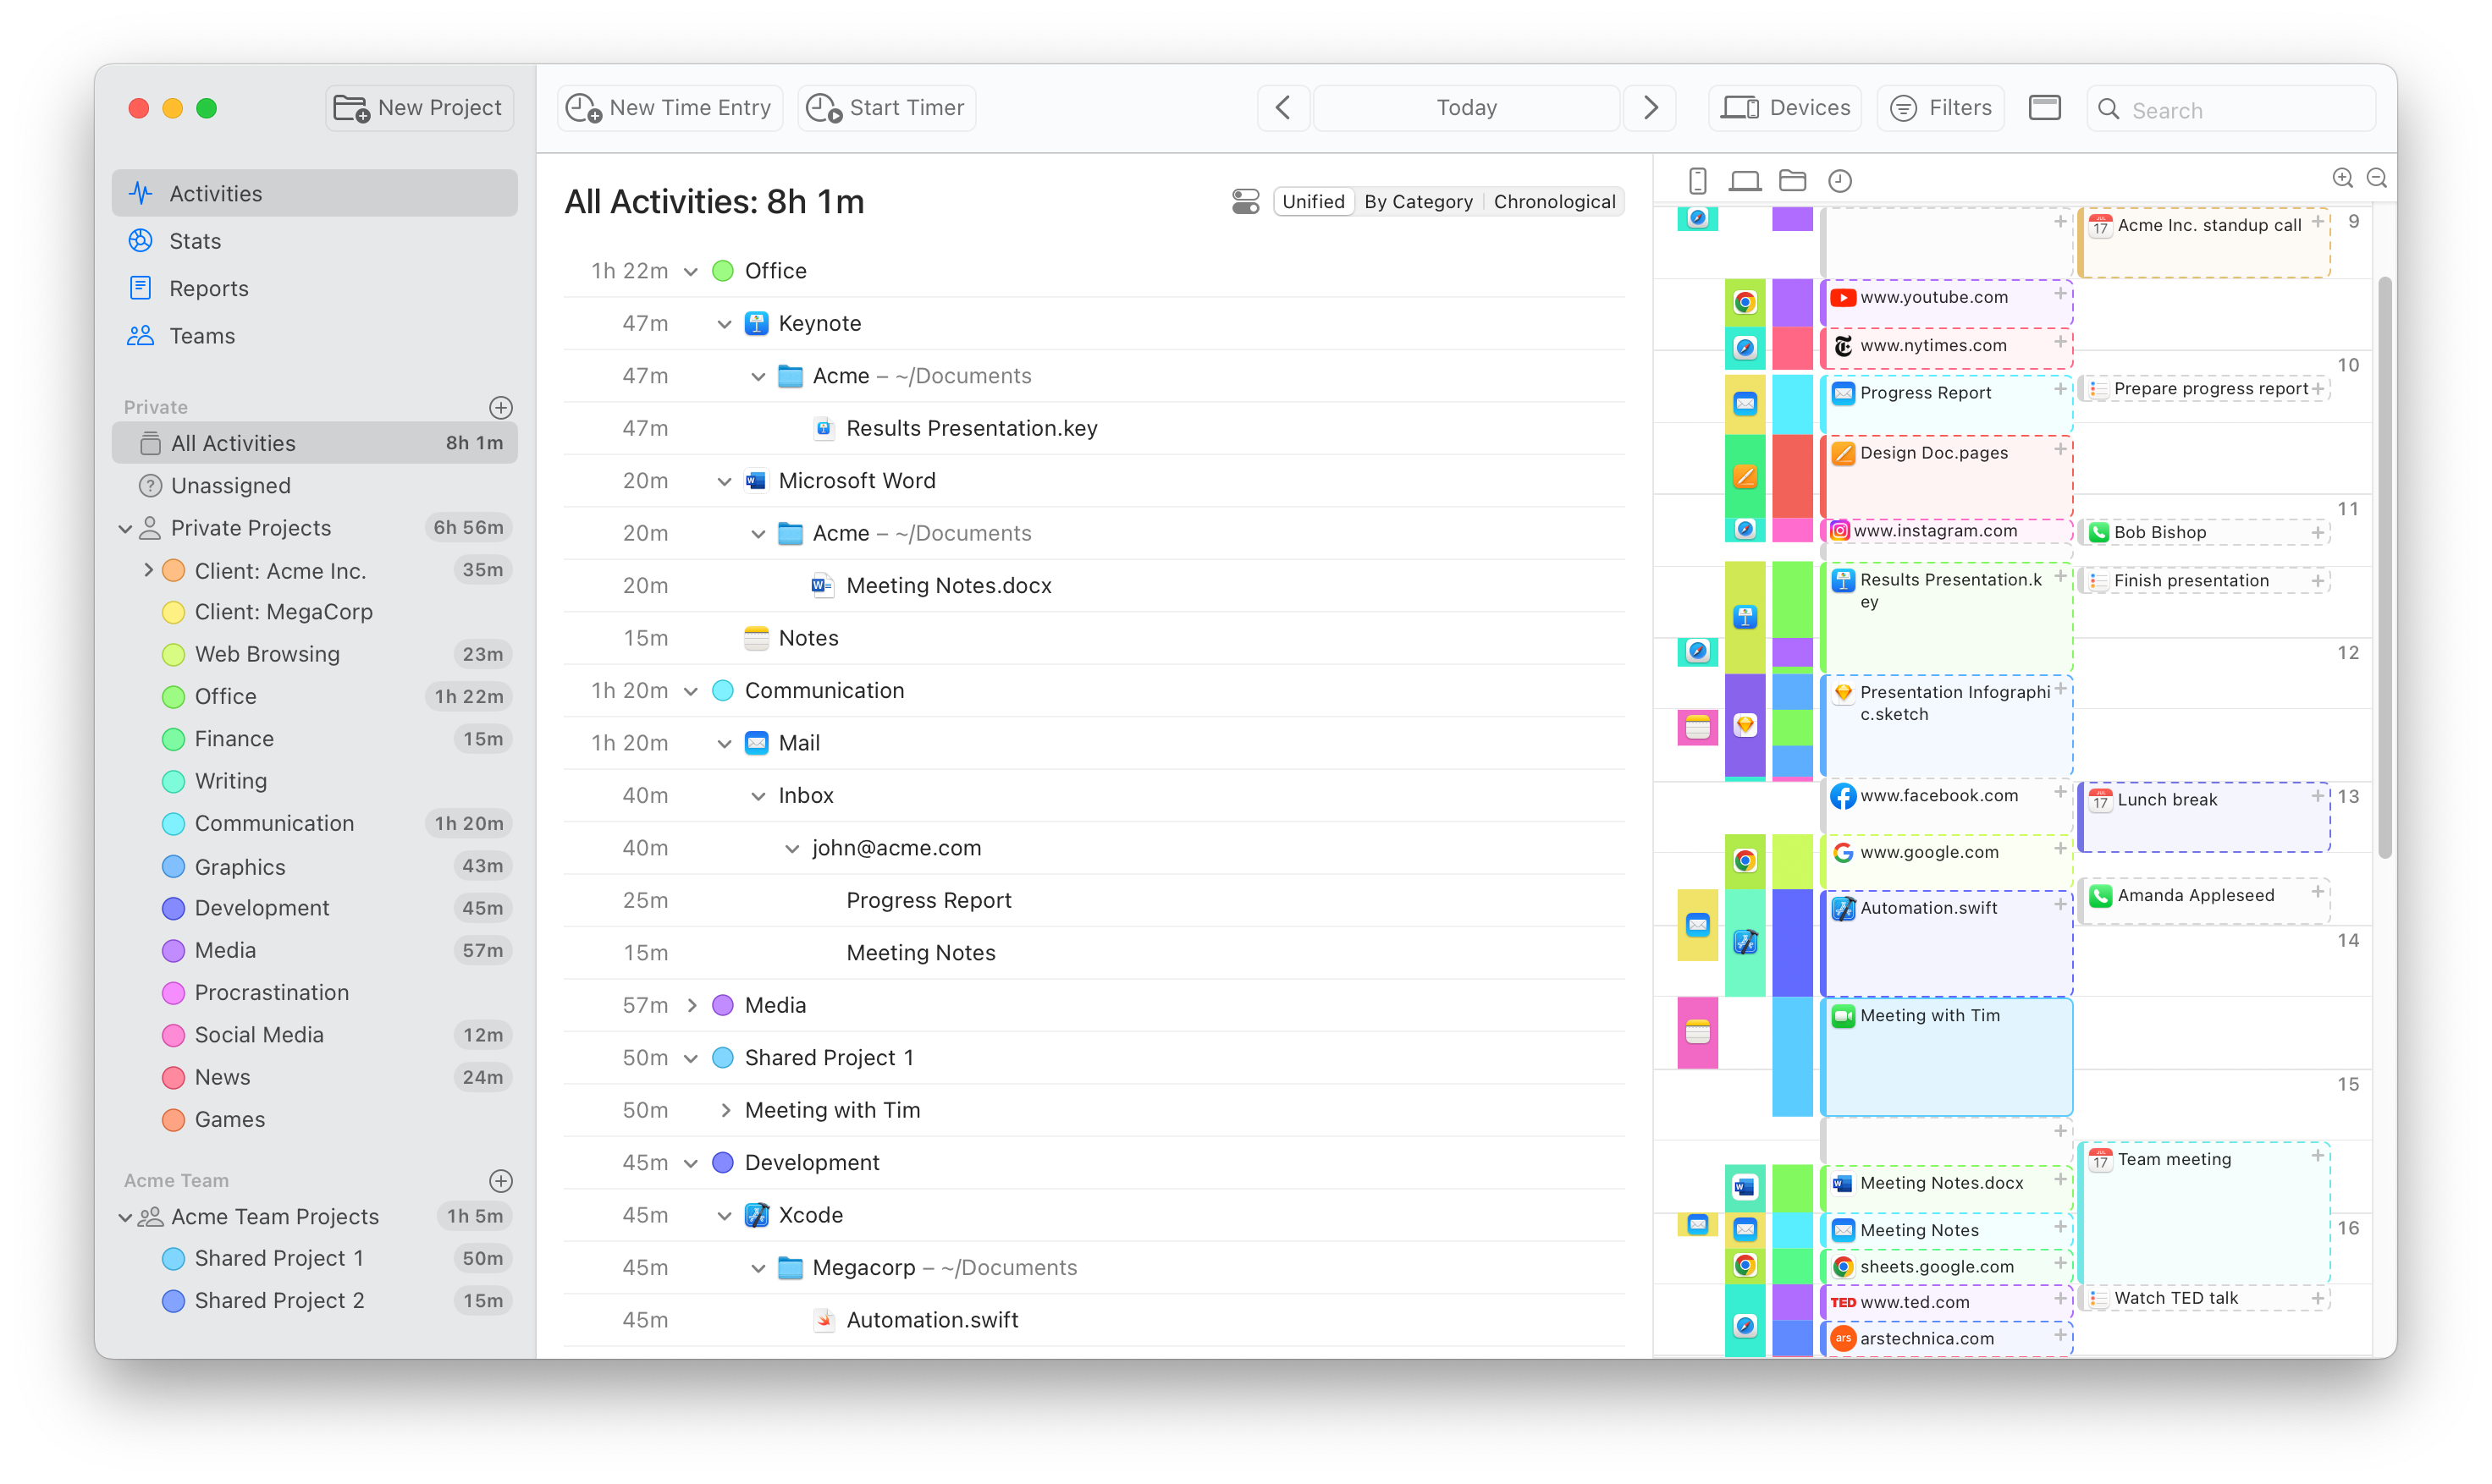Click the mobile device view icon
This screenshot has height=1484, width=2492.
tap(1696, 180)
